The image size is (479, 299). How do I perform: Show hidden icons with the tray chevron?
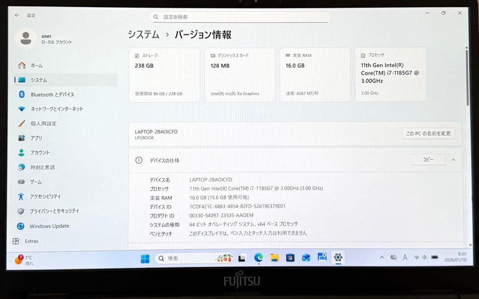click(x=382, y=257)
